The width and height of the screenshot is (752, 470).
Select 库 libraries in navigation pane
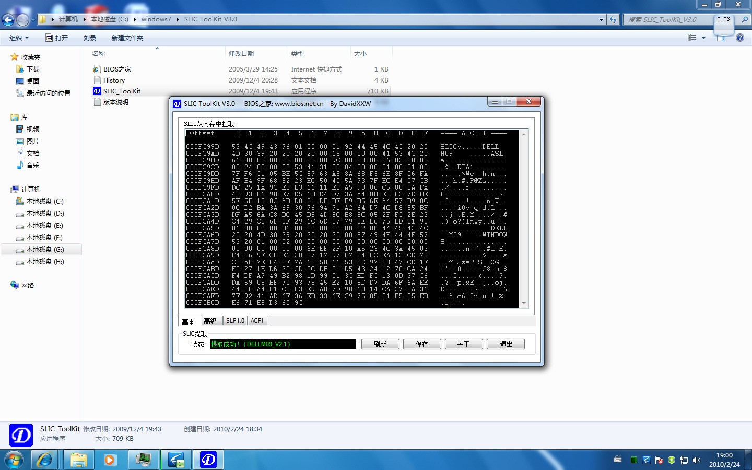25,117
